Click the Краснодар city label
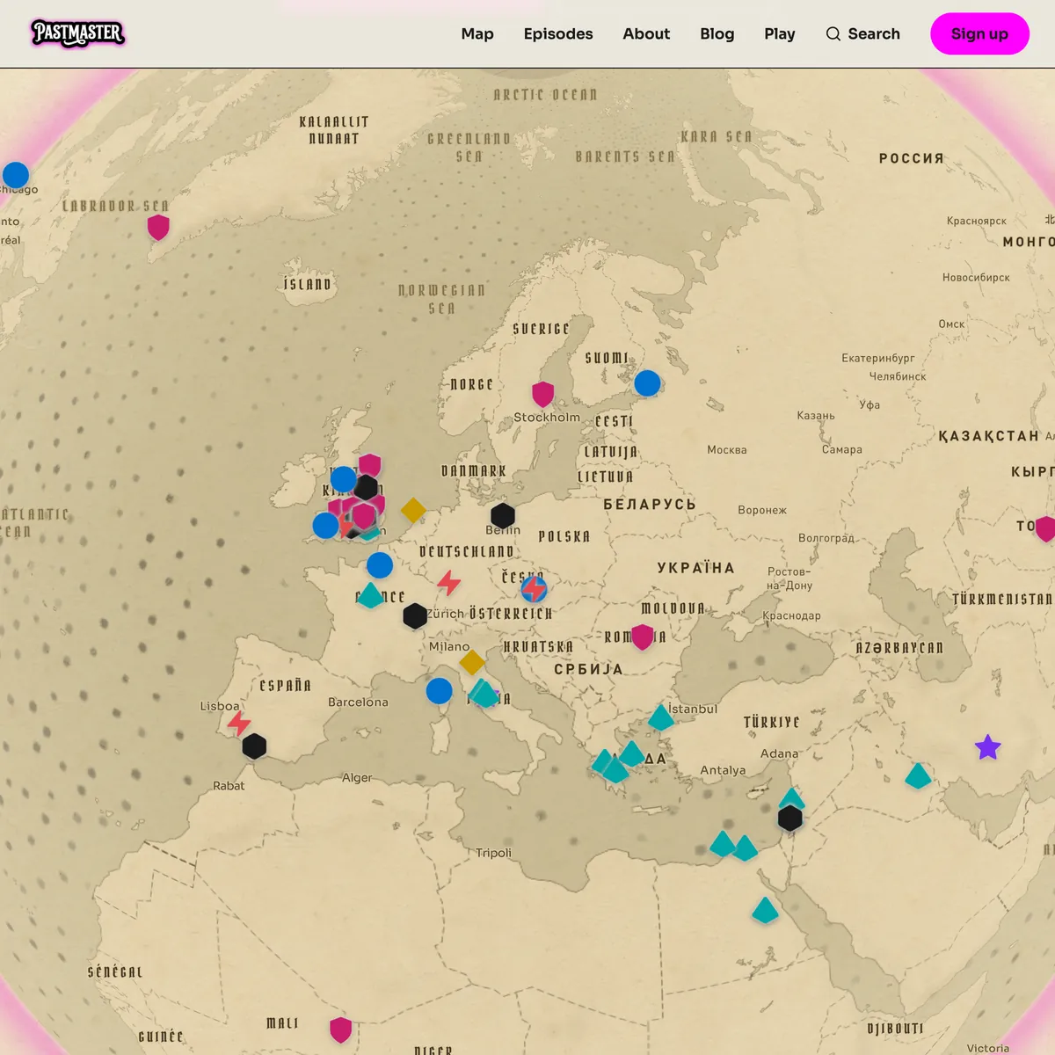The width and height of the screenshot is (1055, 1055). (x=791, y=615)
